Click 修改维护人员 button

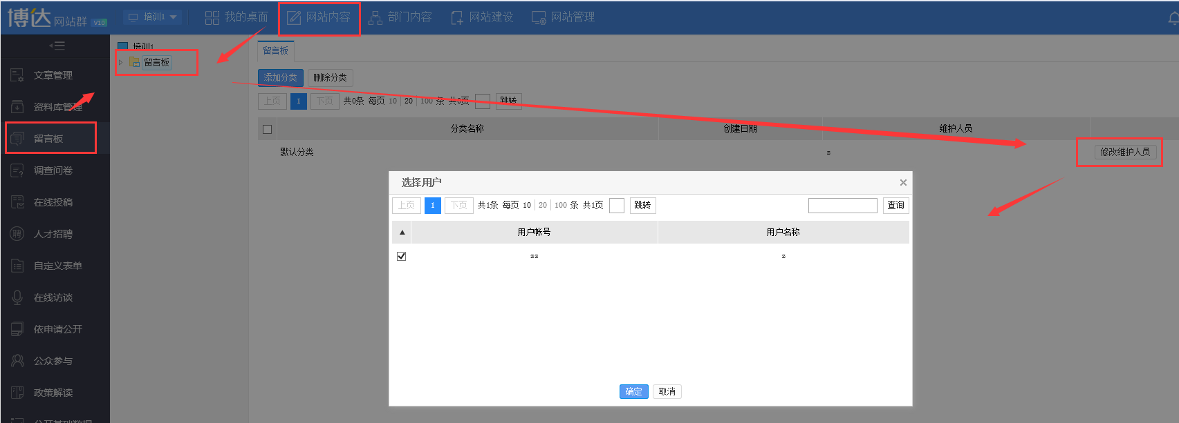1125,152
